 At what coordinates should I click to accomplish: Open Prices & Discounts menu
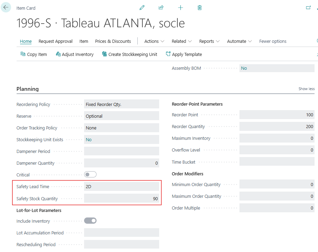coord(113,41)
